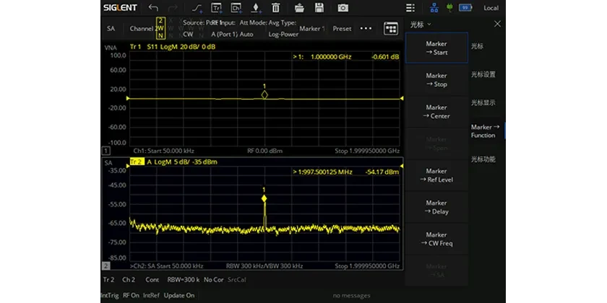Click the add trace window Tr+ icon
Image resolution: width=607 pixels, height=303 pixels.
216,8
